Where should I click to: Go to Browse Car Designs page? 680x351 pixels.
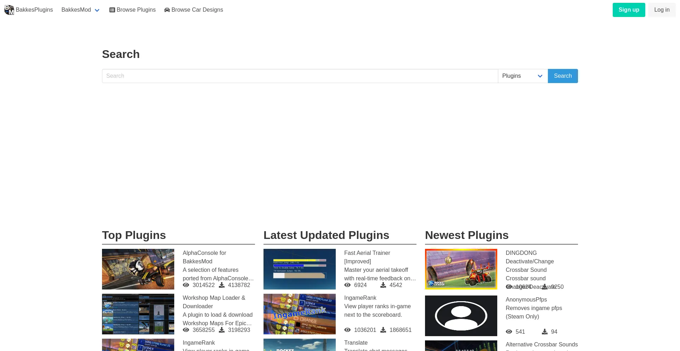[197, 10]
